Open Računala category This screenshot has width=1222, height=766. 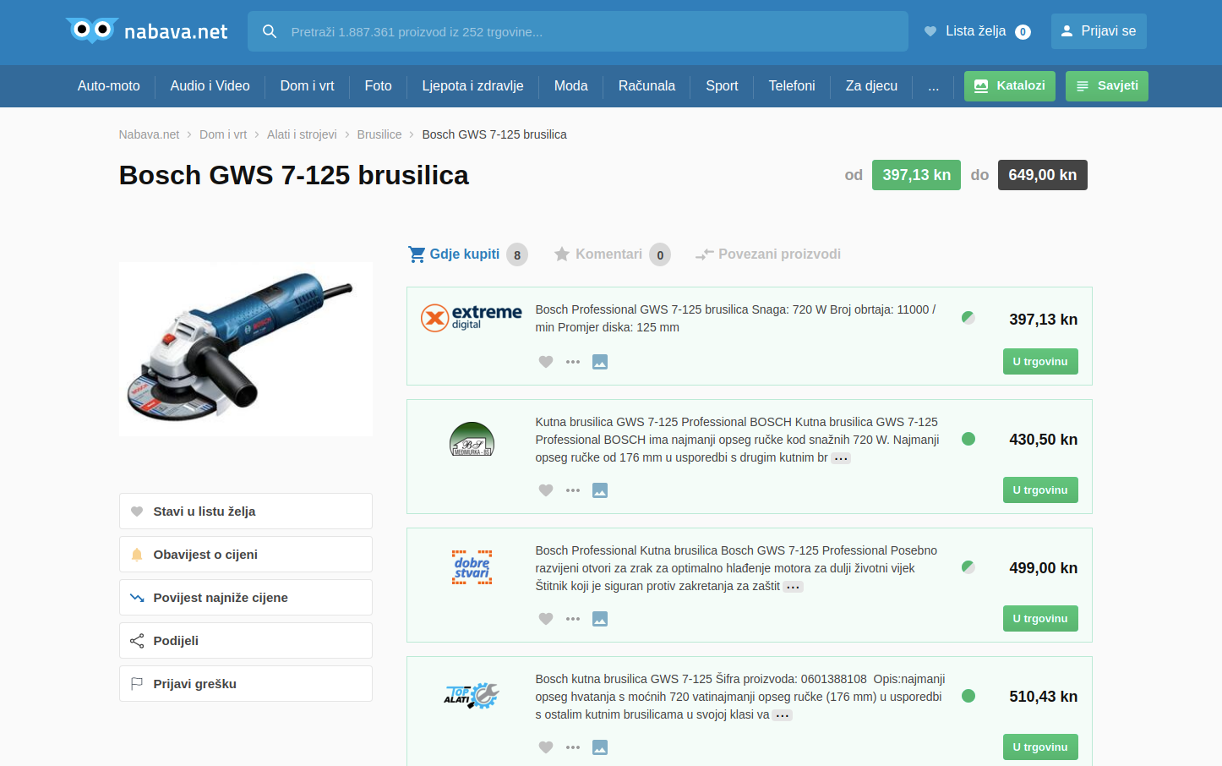click(x=646, y=86)
